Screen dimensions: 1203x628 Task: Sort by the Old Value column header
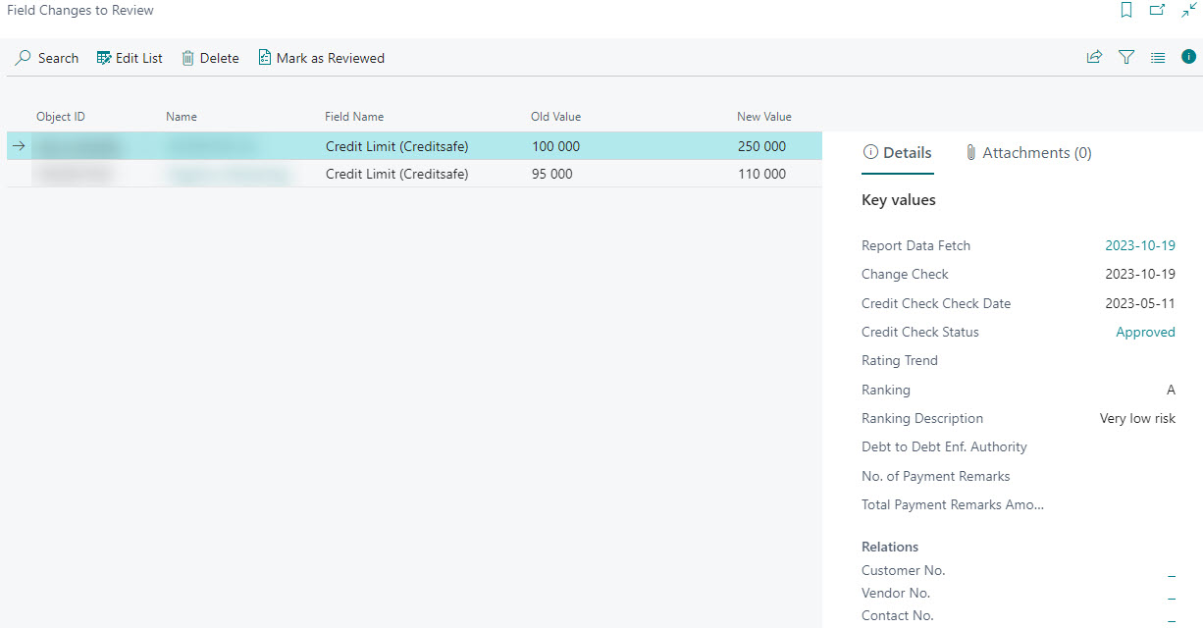[555, 117]
